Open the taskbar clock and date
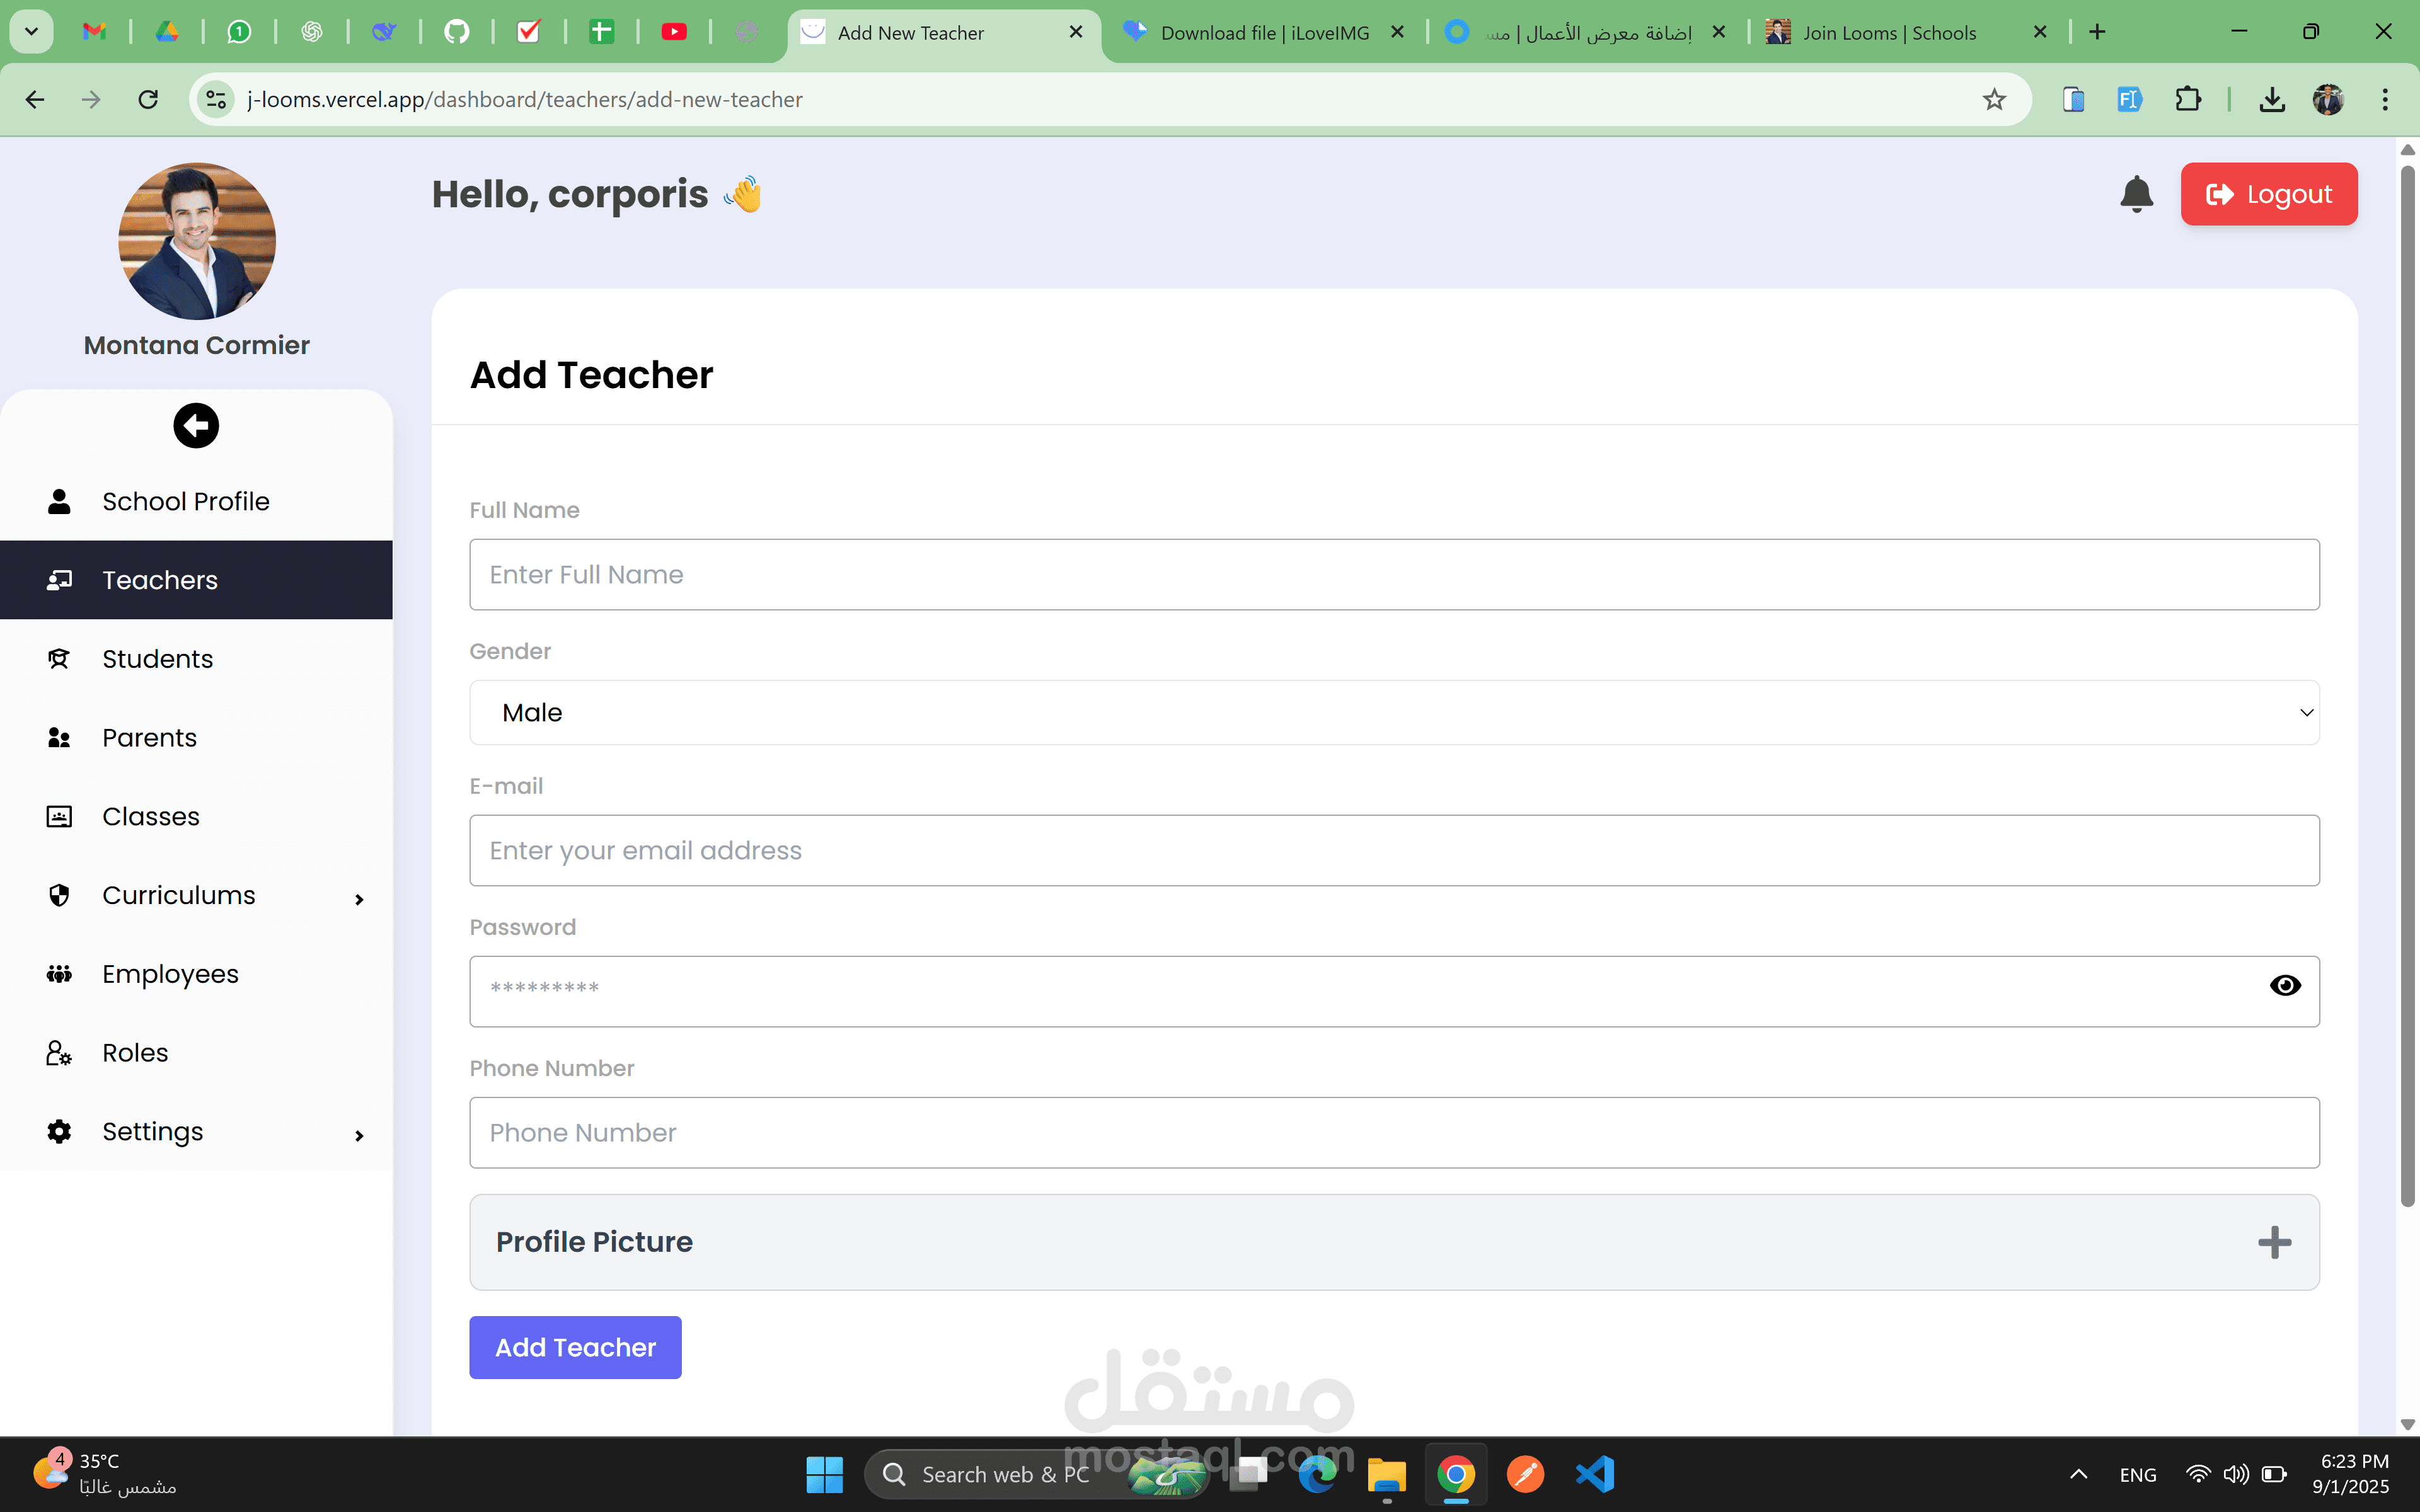This screenshot has height=1512, width=2420. [x=2350, y=1474]
